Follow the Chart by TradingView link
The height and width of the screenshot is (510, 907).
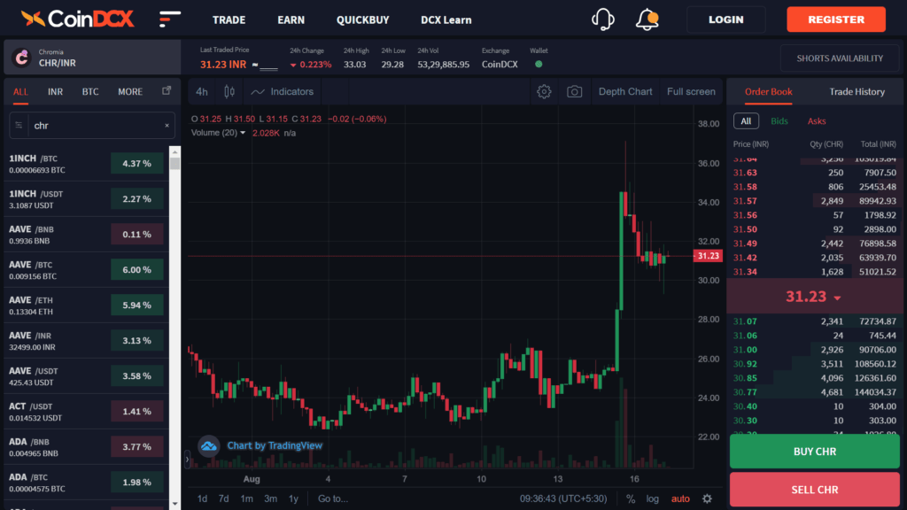275,445
